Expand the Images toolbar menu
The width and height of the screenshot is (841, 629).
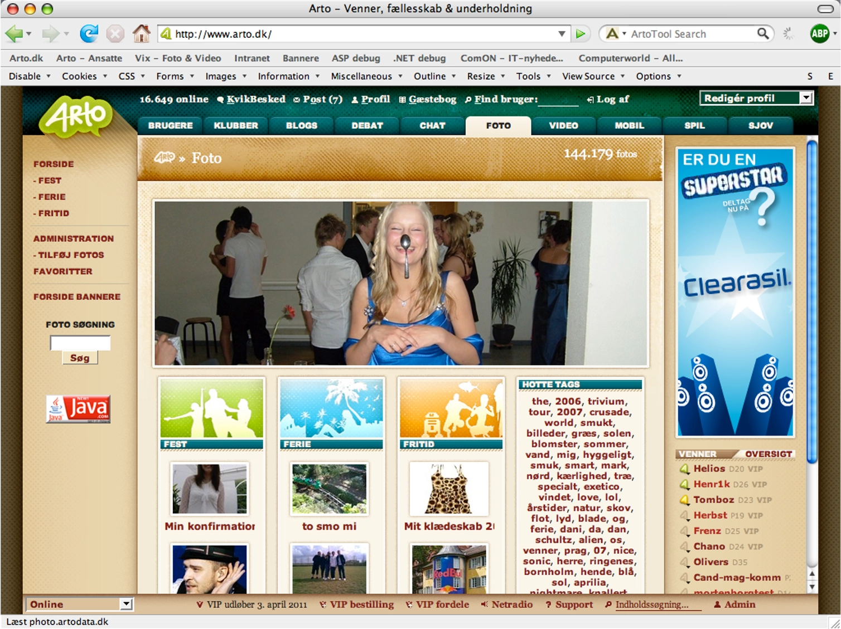[x=226, y=76]
